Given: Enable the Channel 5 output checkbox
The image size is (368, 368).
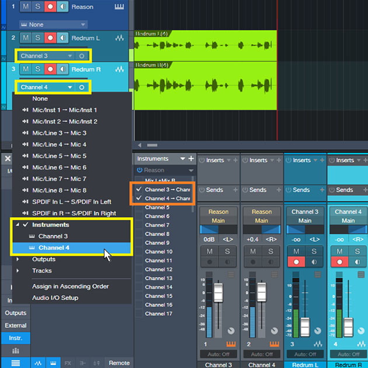Looking at the screenshot, I should (x=138, y=208).
